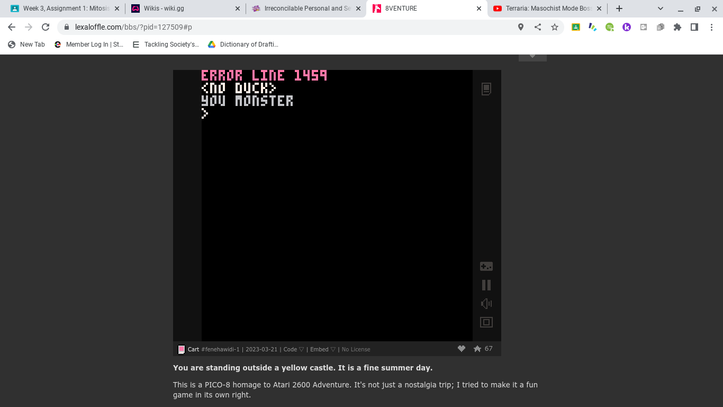
Task: Open Google Classroom extension icon
Action: click(x=576, y=27)
